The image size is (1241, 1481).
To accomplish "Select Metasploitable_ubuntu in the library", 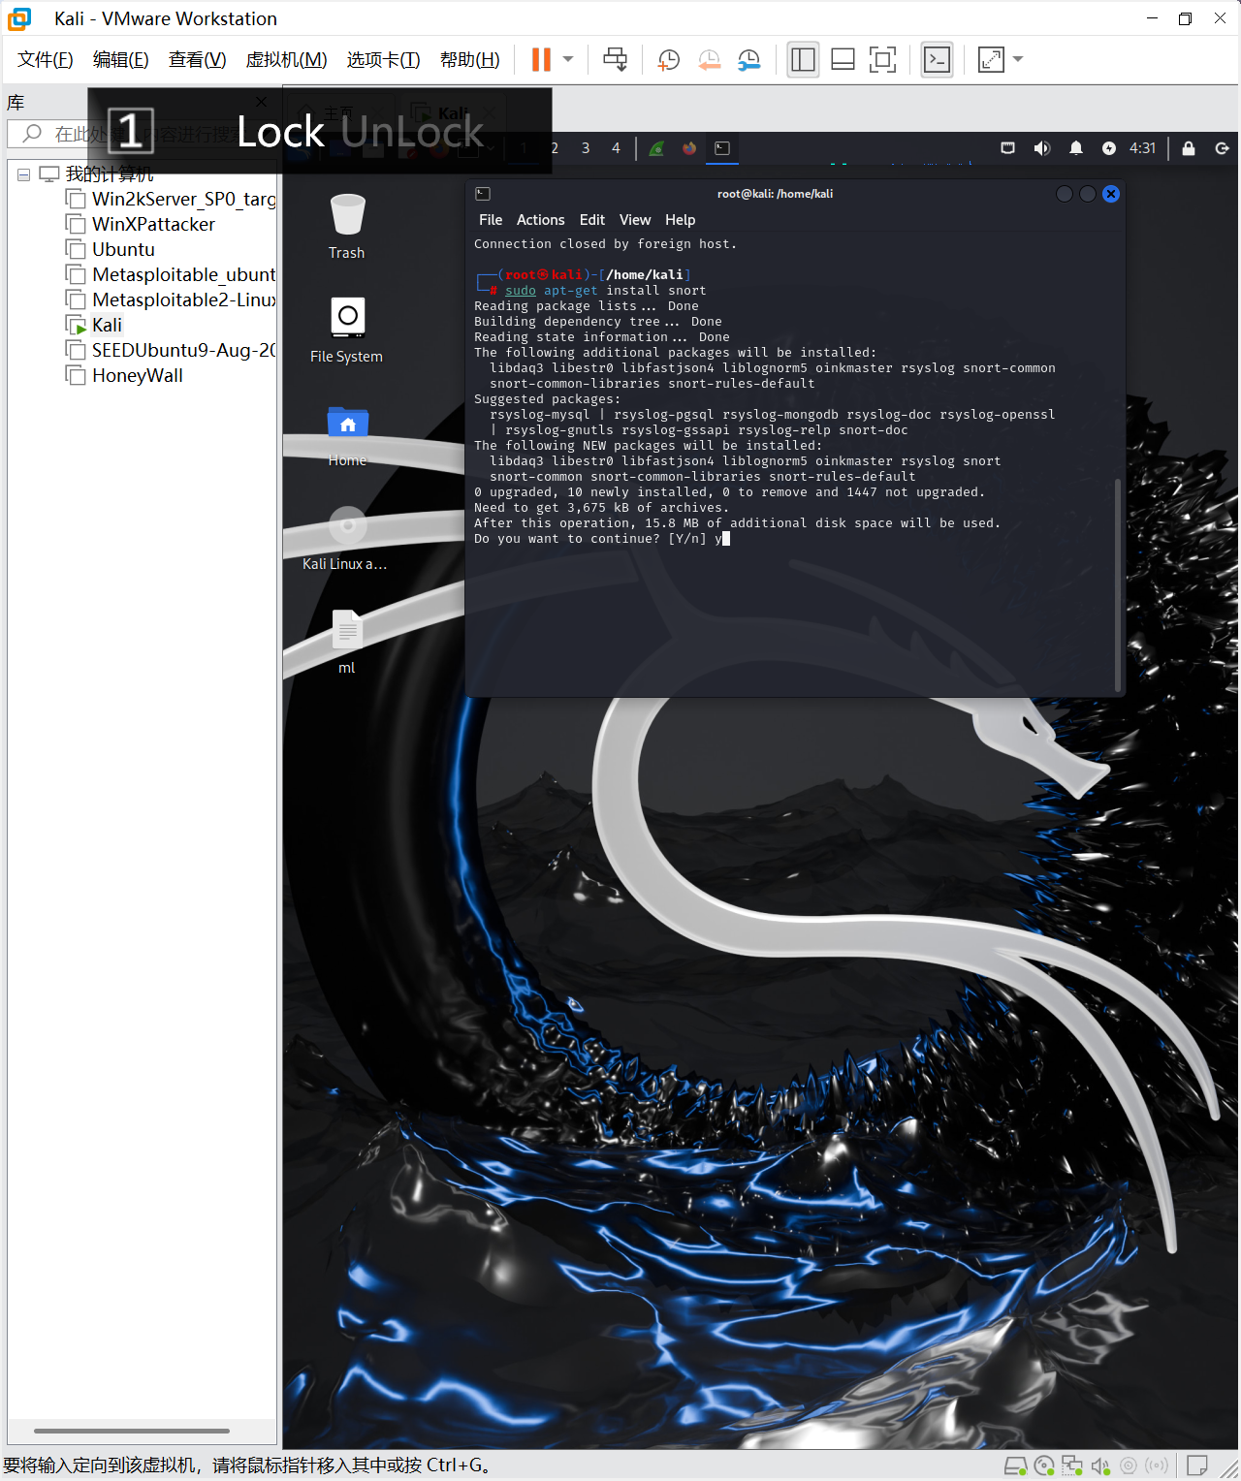I will coord(173,274).
